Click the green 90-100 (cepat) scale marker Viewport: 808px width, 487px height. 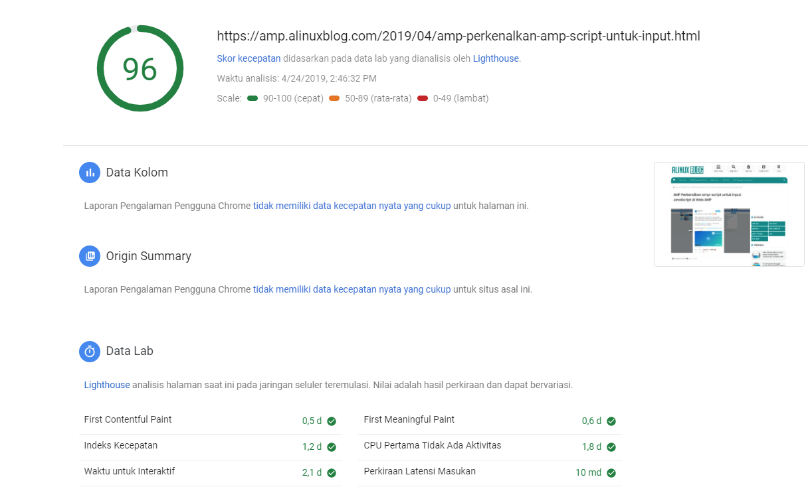pyautogui.click(x=252, y=98)
